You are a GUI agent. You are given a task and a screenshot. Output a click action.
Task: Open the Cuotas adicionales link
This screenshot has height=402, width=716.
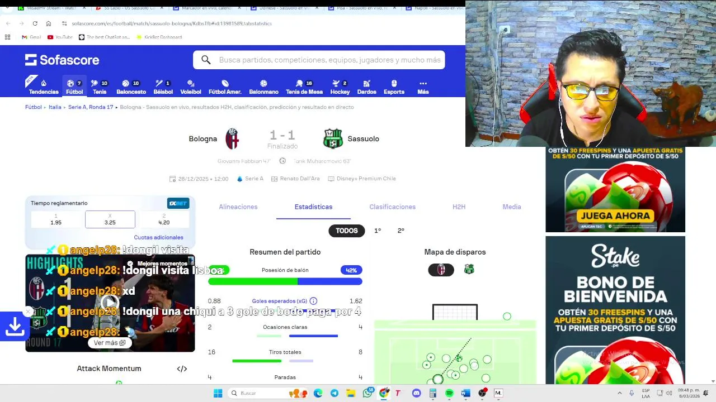(158, 237)
